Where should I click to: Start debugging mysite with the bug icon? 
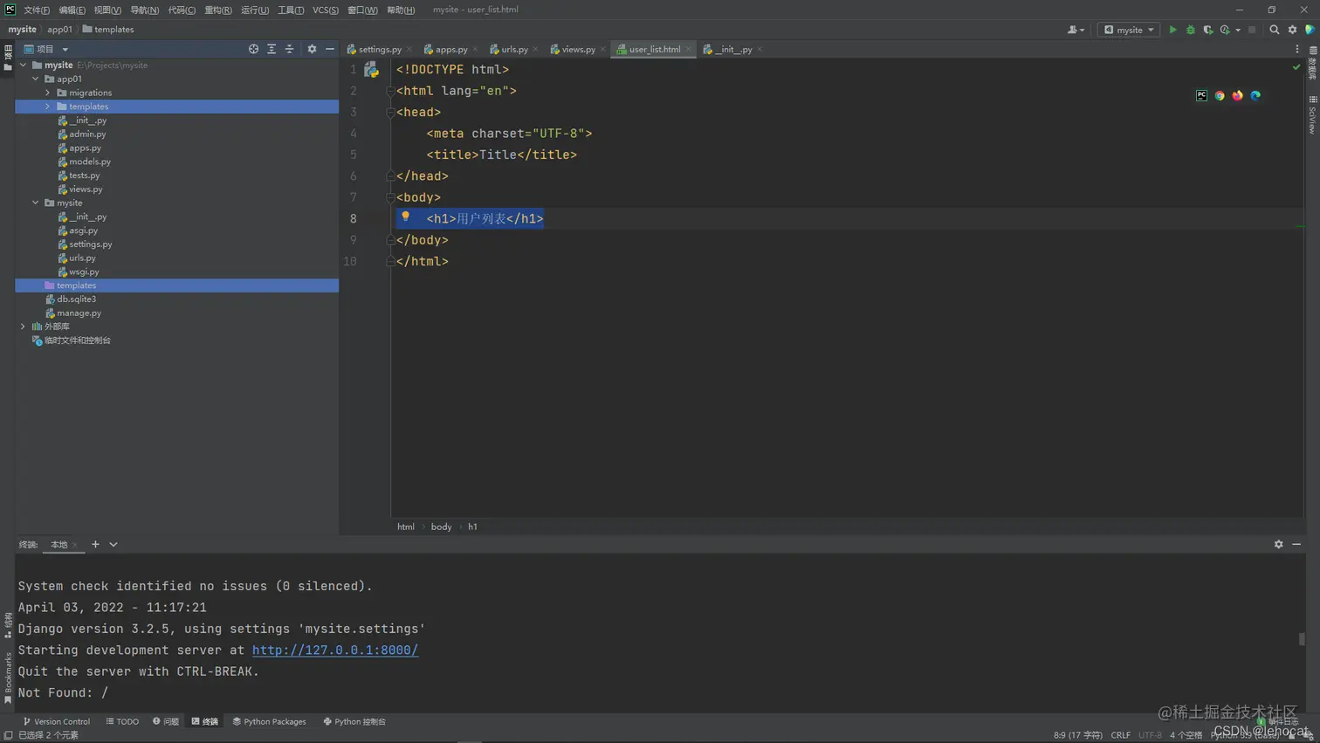click(1190, 30)
